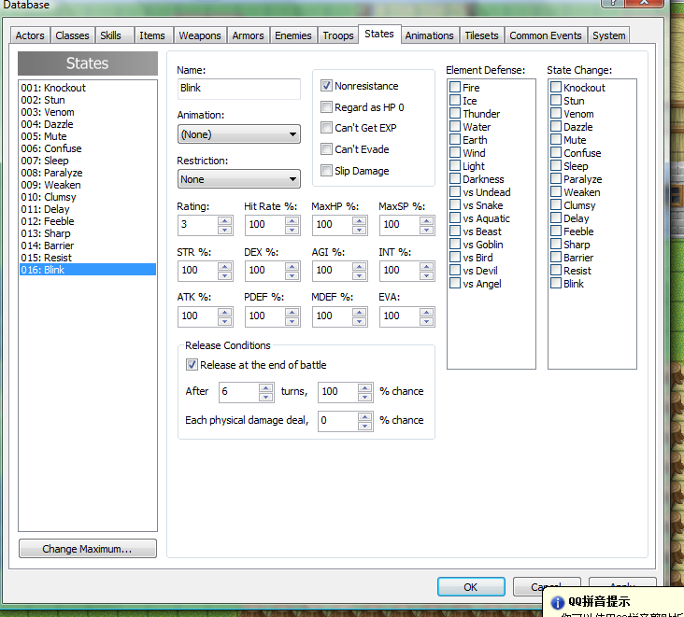This screenshot has height=617, width=684.
Task: Switch to the Classes tab
Action: pyautogui.click(x=72, y=35)
